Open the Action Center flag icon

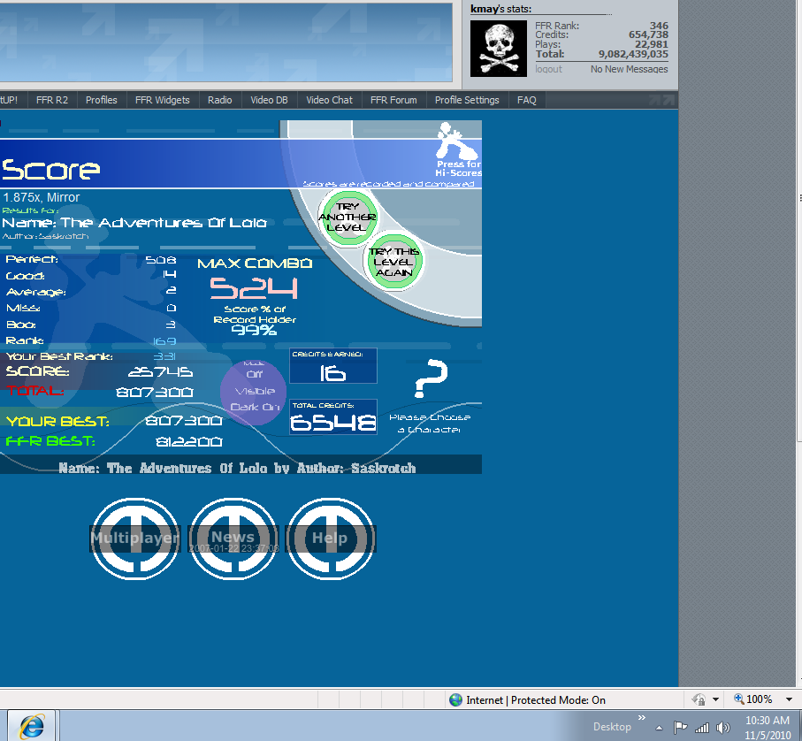tap(680, 727)
